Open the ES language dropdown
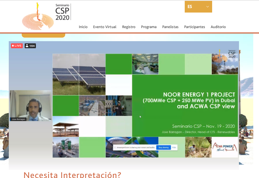259x178 pixels. tap(198, 7)
